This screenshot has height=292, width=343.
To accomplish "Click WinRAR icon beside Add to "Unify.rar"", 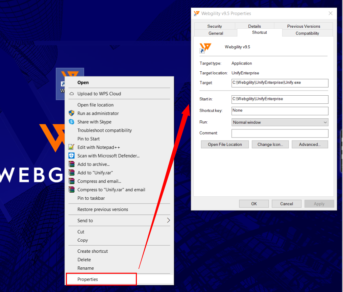I will (72, 173).
